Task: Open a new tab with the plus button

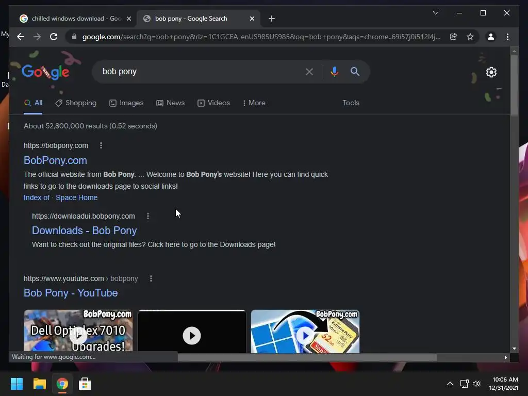Action: pos(272,19)
